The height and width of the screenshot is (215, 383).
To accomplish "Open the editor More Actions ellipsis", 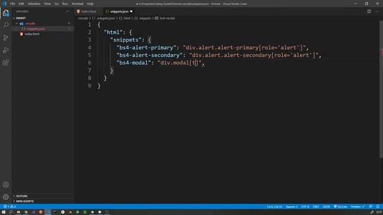I will tap(376, 11).
